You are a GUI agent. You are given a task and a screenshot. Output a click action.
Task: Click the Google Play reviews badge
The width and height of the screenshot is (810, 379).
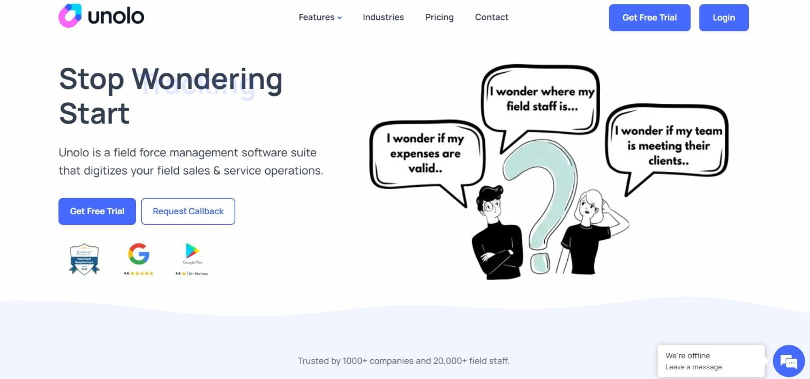(192, 259)
